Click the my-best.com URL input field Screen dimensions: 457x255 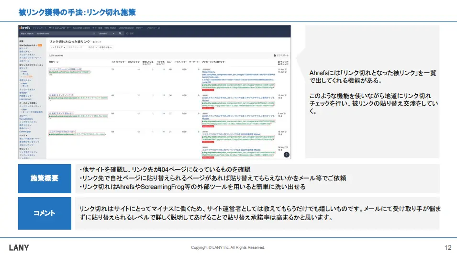[64, 33]
